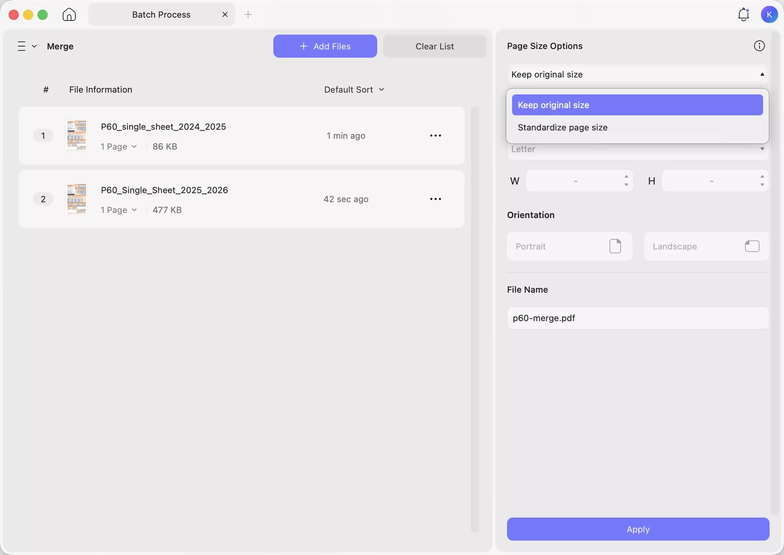Click the Add Files button
The width and height of the screenshot is (784, 555).
click(x=325, y=46)
